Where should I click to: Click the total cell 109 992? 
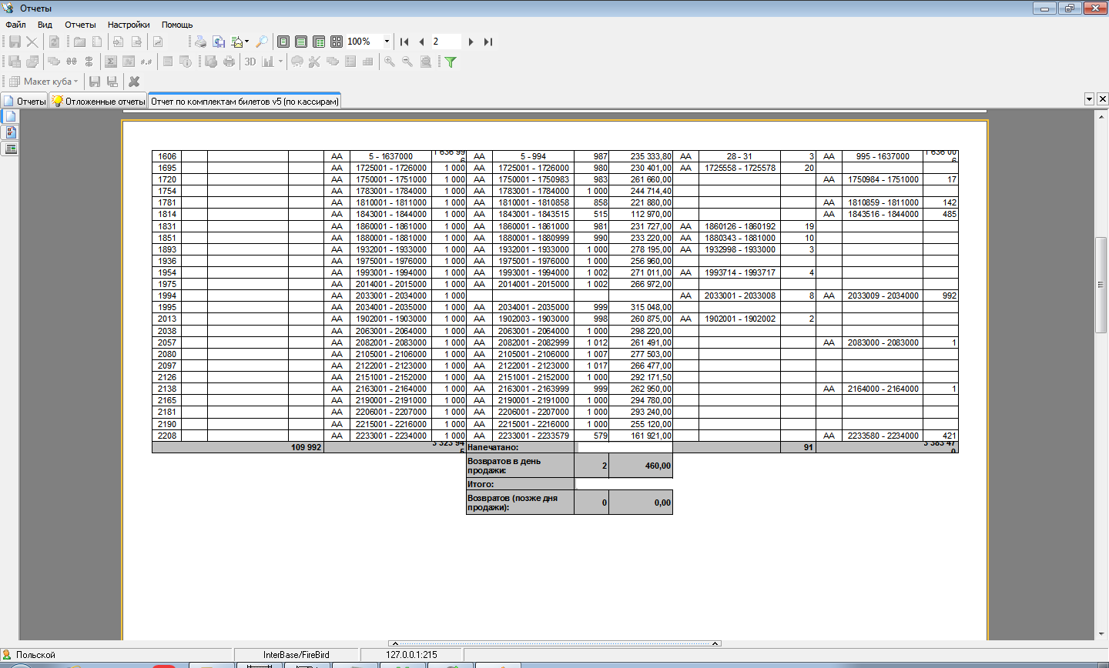click(238, 447)
